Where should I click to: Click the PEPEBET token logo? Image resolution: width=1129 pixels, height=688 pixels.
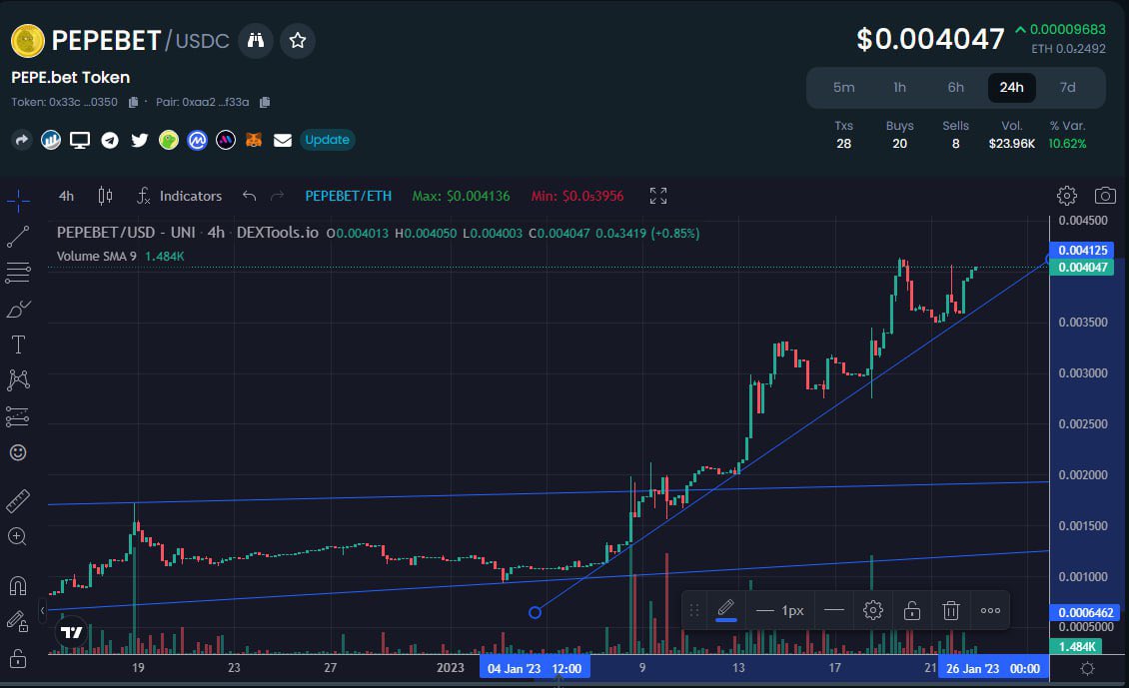[x=27, y=40]
